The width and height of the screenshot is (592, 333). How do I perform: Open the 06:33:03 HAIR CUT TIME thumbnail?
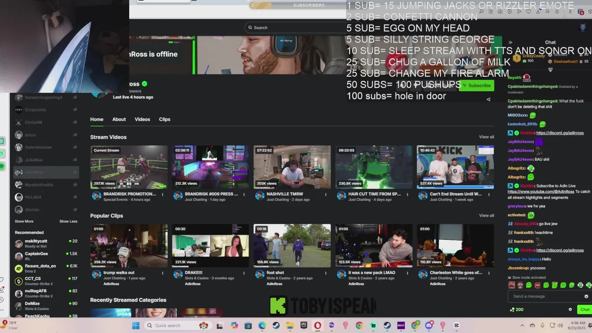(x=374, y=167)
